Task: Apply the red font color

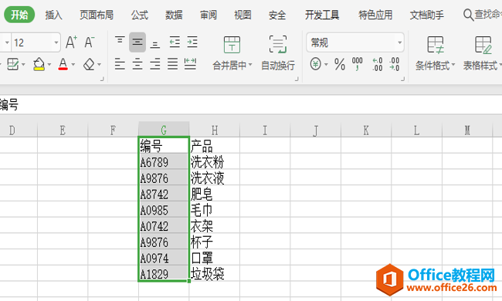Action: coord(63,64)
